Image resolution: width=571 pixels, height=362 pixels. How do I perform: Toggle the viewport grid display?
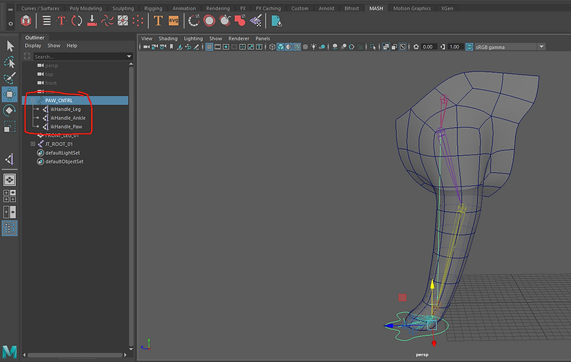209,47
